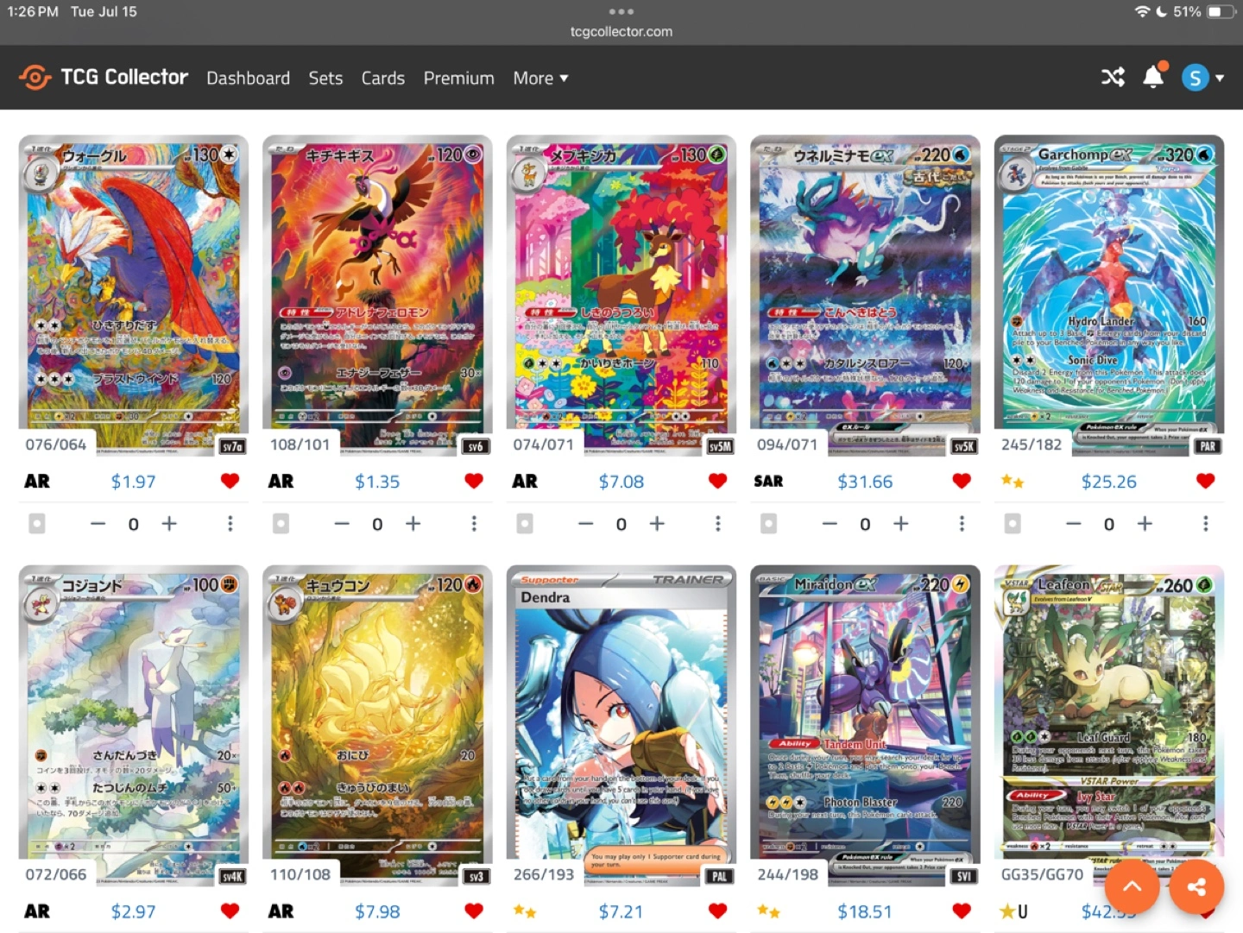Click the $25.26 price link
This screenshot has width=1243, height=933.
pos(1108,482)
